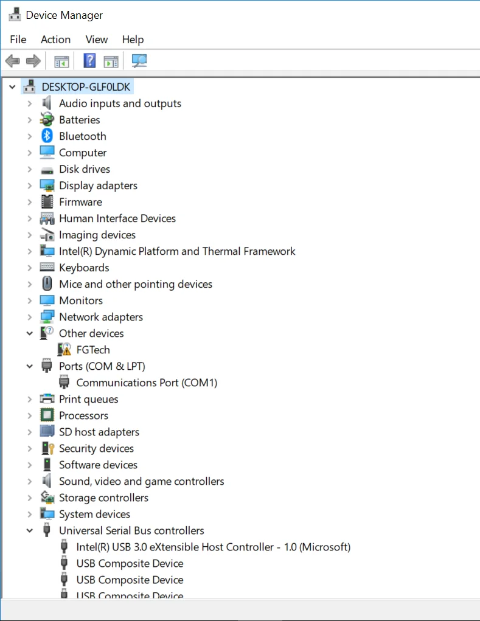
Task: Expand the Network adapters category
Action: pyautogui.click(x=30, y=317)
